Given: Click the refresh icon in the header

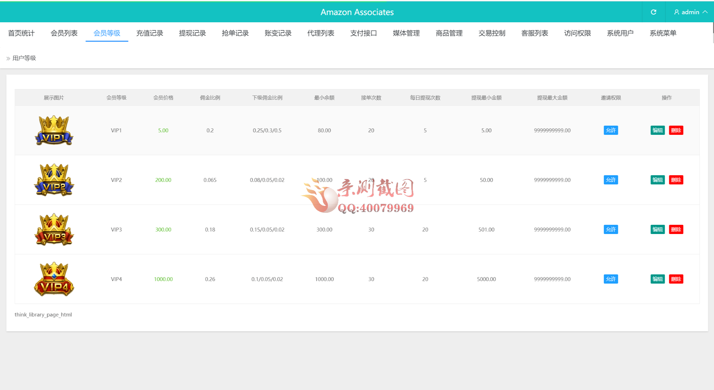Looking at the screenshot, I should tap(653, 12).
